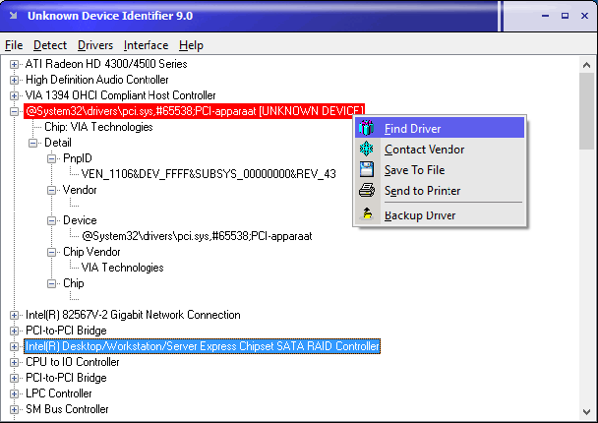Choose Save To File menu entry
The width and height of the screenshot is (598, 423).
[x=440, y=169]
